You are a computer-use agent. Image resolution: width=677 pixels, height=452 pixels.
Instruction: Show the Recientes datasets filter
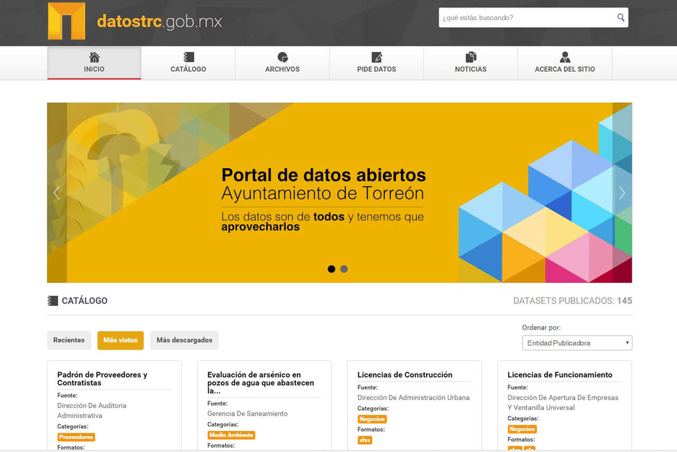pos(69,340)
